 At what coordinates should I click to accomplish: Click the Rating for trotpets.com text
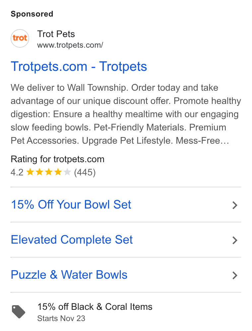pos(57,159)
